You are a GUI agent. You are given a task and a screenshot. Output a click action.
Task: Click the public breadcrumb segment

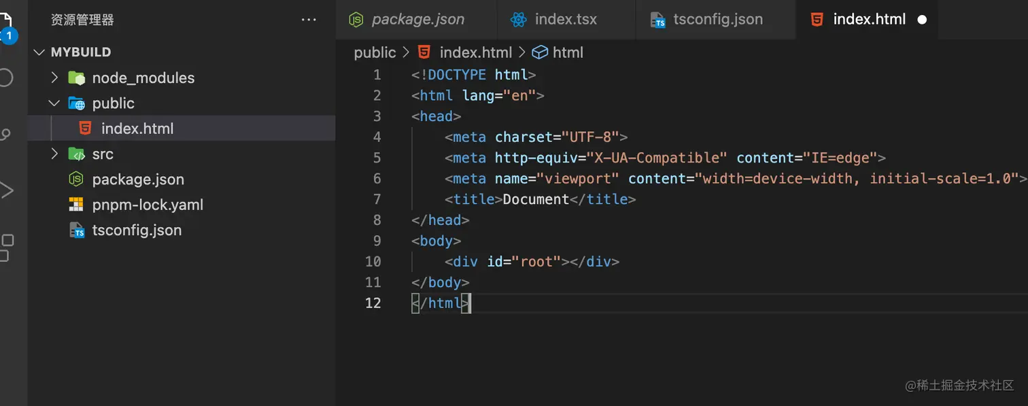375,52
